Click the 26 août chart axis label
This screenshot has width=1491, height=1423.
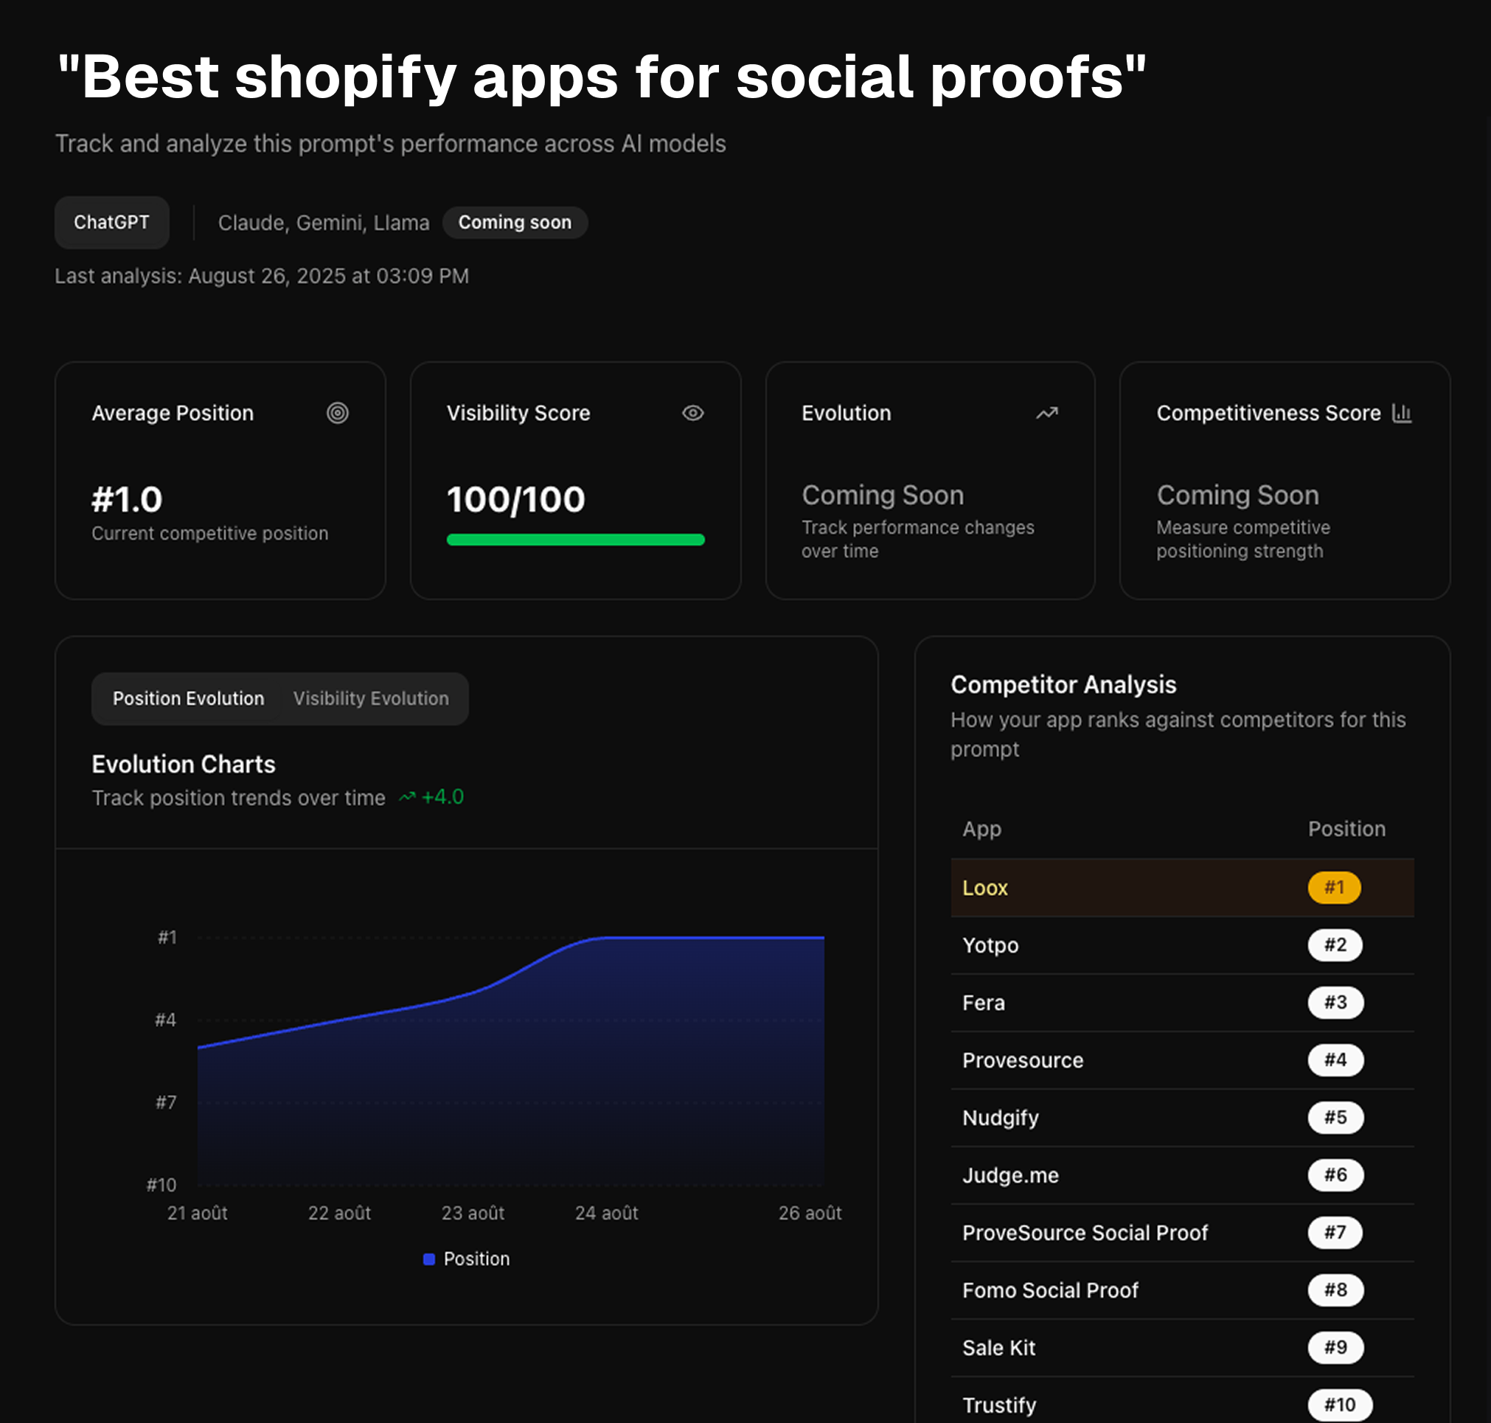click(810, 1213)
